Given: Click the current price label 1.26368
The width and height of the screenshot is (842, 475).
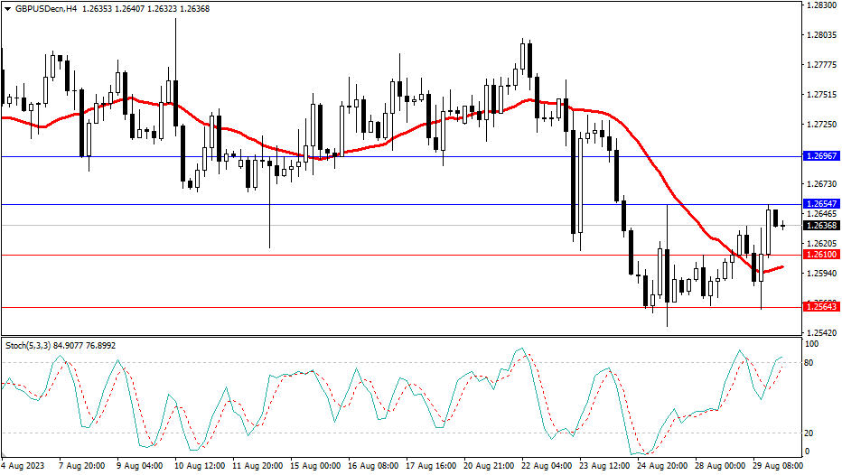Looking at the screenshot, I should pos(821,225).
